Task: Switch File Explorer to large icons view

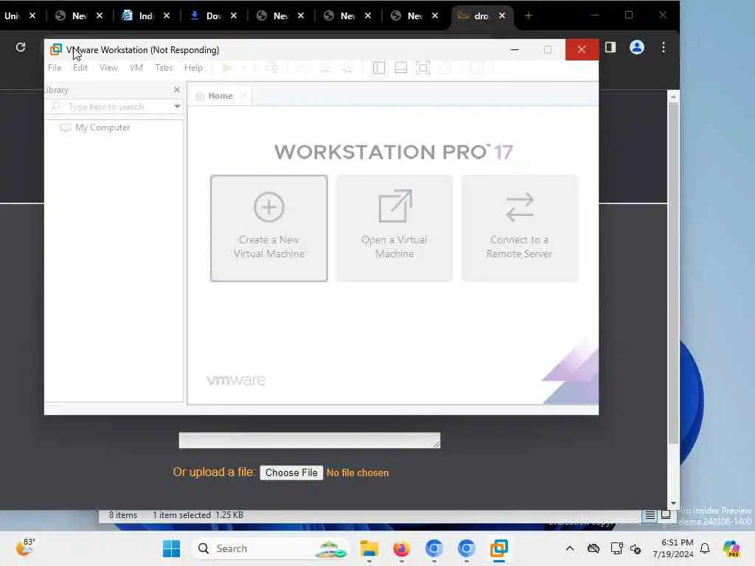Action: coord(666,515)
